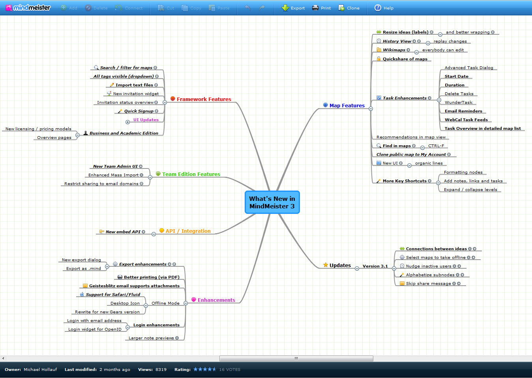Select the Framework Features branch

[204, 99]
